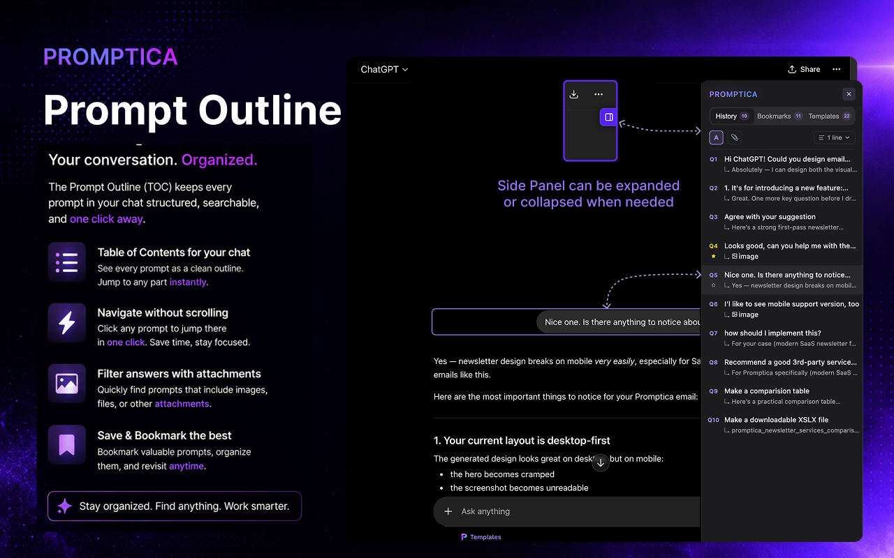The image size is (894, 558).
Task: Jump to Q1 'Hi ChatGPT! Could you design email'
Action: point(782,164)
